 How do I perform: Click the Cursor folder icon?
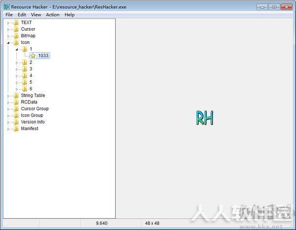coord(16,29)
